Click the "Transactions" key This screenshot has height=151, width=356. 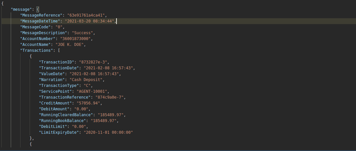[36, 50]
